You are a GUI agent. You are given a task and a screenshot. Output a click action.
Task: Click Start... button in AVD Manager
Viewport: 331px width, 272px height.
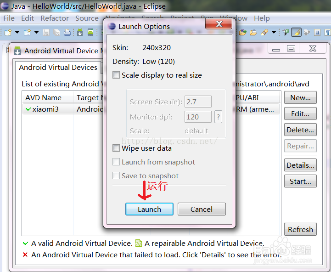(300, 181)
